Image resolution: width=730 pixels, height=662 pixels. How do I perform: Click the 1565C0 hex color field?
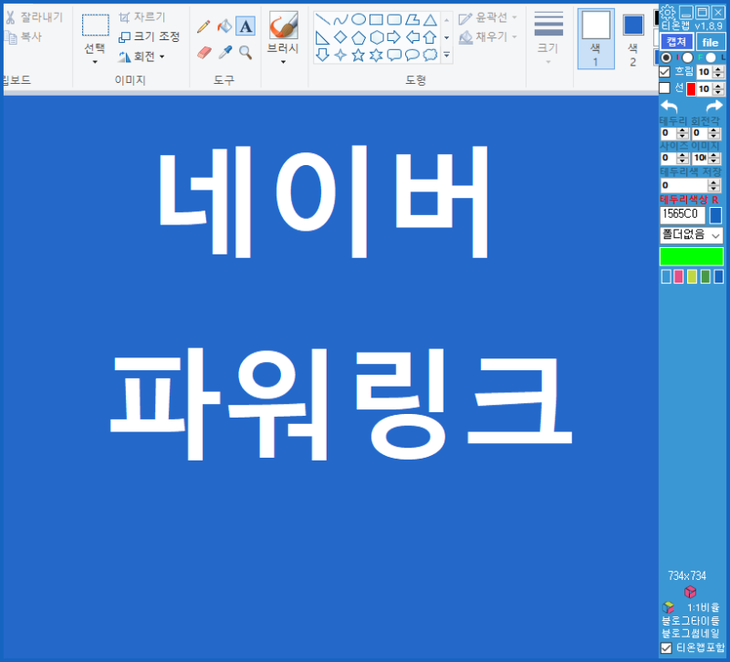coord(683,214)
